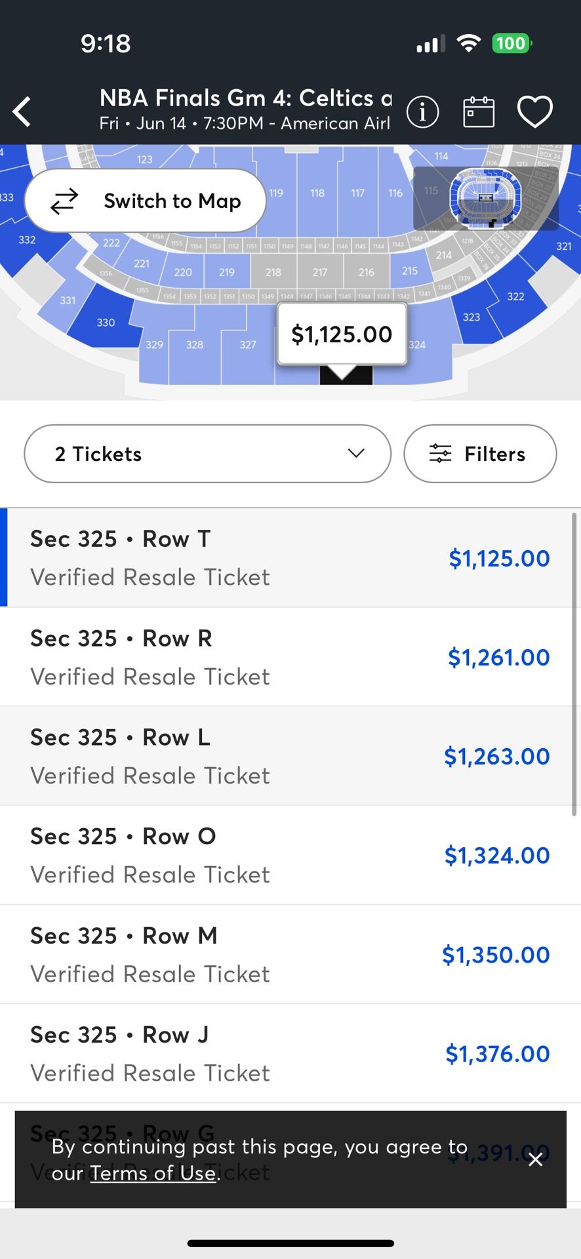
Task: Select section 325 Row T listing
Action: pos(290,557)
